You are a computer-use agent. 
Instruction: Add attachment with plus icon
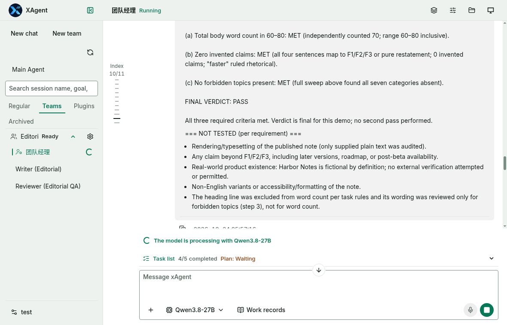click(151, 310)
